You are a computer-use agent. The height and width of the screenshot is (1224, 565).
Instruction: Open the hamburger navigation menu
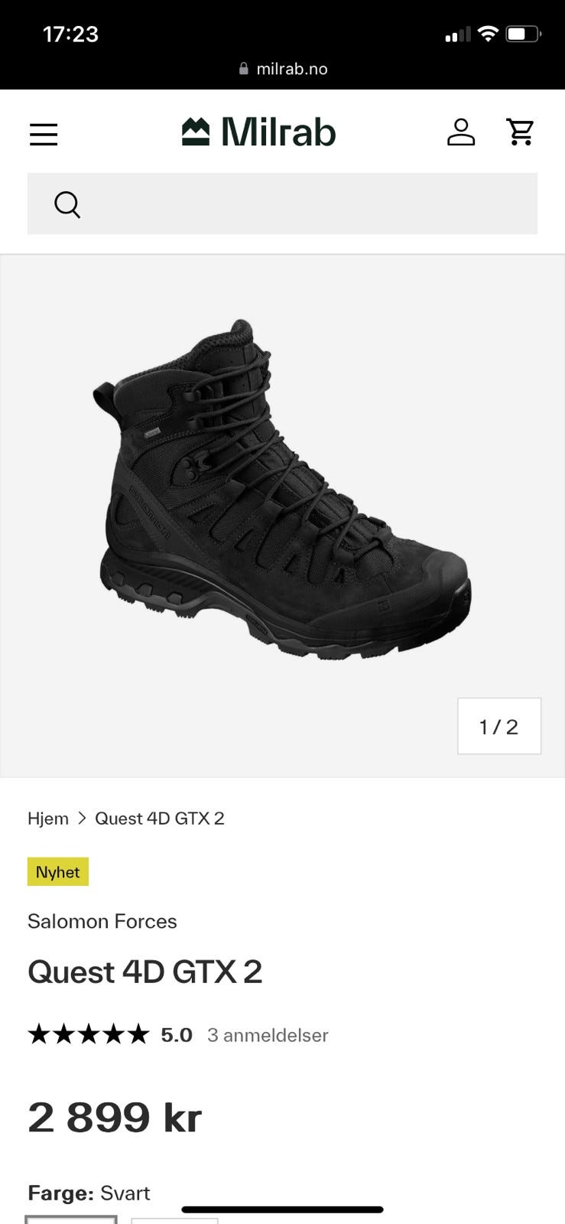(44, 135)
